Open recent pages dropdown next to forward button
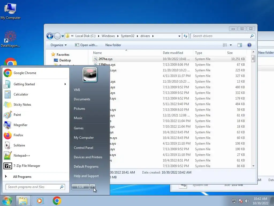274x206 pixels. [x=63, y=36]
